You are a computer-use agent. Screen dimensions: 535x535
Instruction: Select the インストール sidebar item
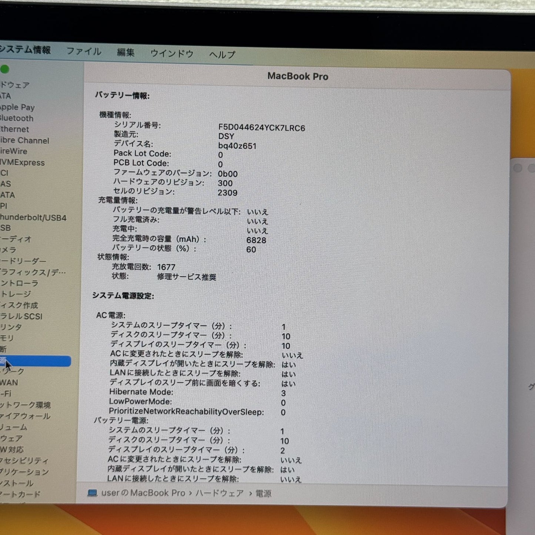(17, 483)
